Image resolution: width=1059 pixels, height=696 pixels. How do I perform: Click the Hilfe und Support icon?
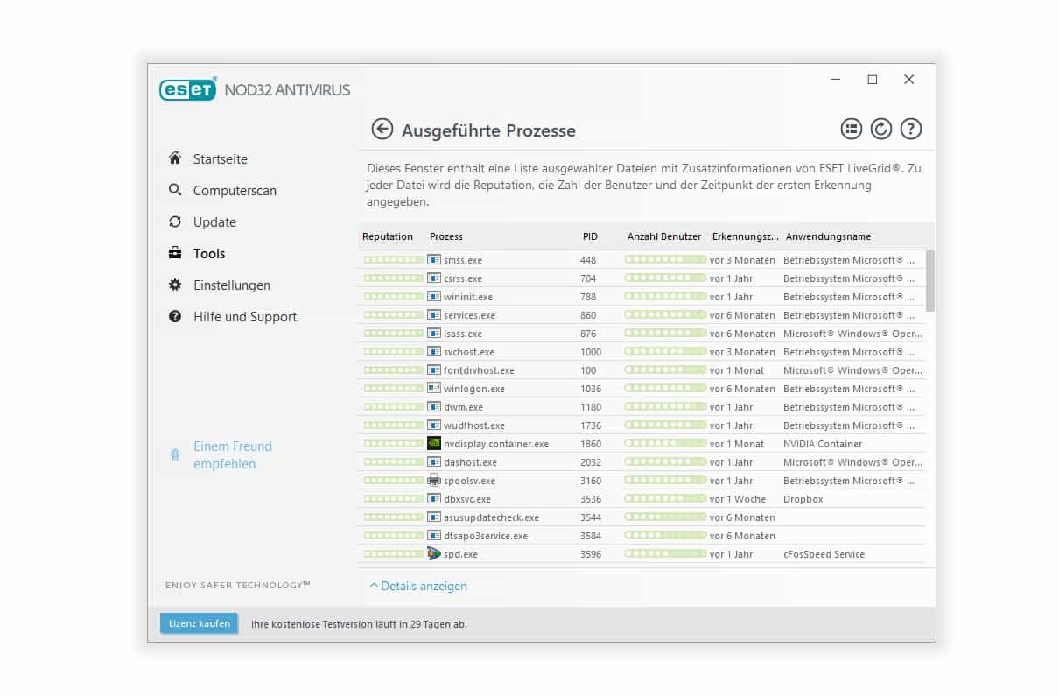coord(175,316)
